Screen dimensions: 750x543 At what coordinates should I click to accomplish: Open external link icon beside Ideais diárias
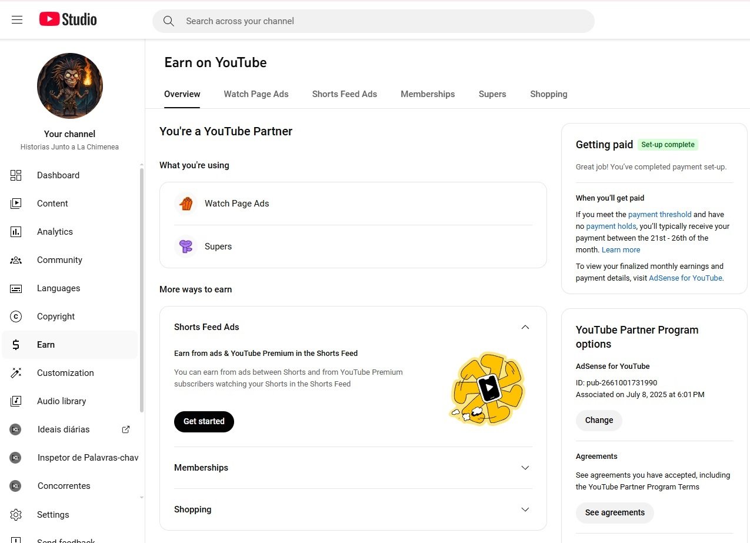pyautogui.click(x=126, y=429)
